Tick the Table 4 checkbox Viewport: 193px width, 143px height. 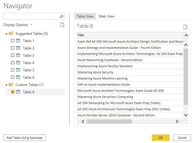click(13, 63)
